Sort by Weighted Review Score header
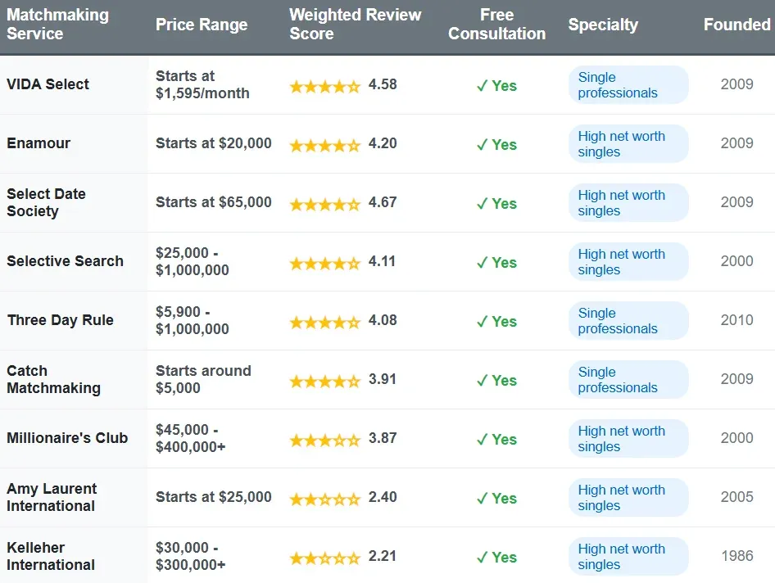775x583 pixels. 355,25
